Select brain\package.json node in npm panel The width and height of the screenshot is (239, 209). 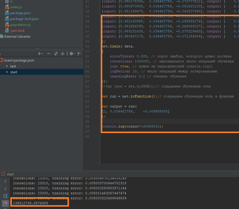[19, 60]
